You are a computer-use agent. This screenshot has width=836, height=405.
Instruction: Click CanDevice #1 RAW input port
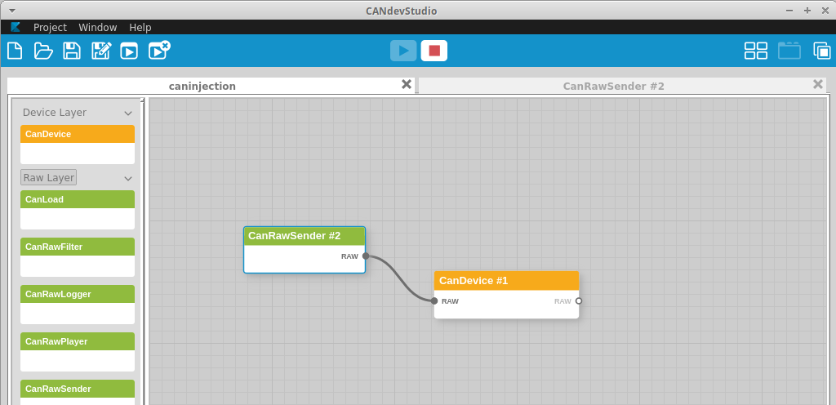434,301
